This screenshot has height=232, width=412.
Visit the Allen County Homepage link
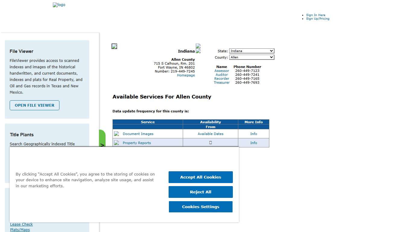pos(186,75)
